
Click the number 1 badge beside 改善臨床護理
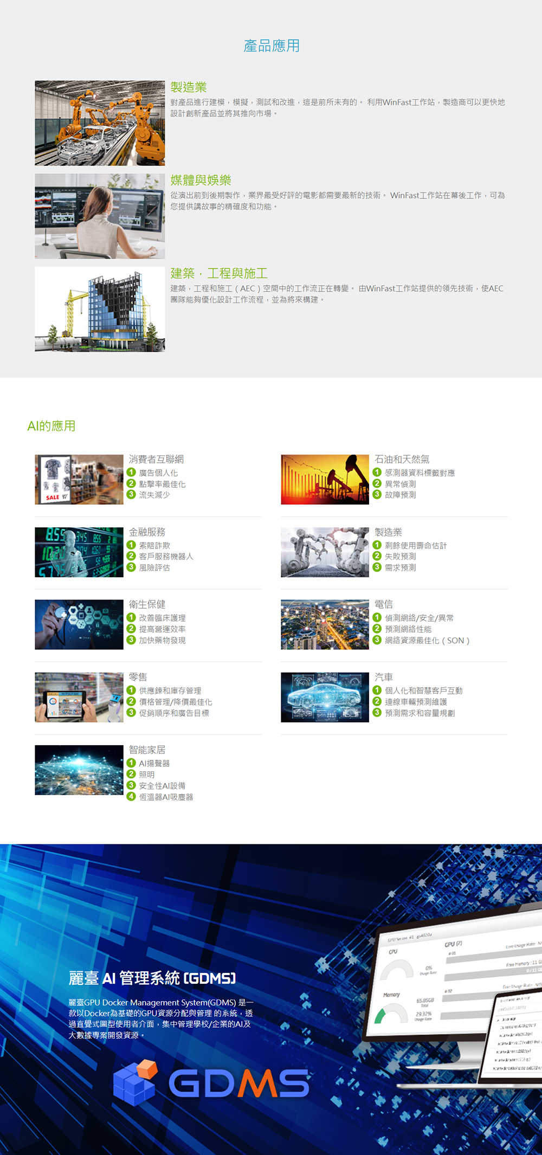click(131, 617)
